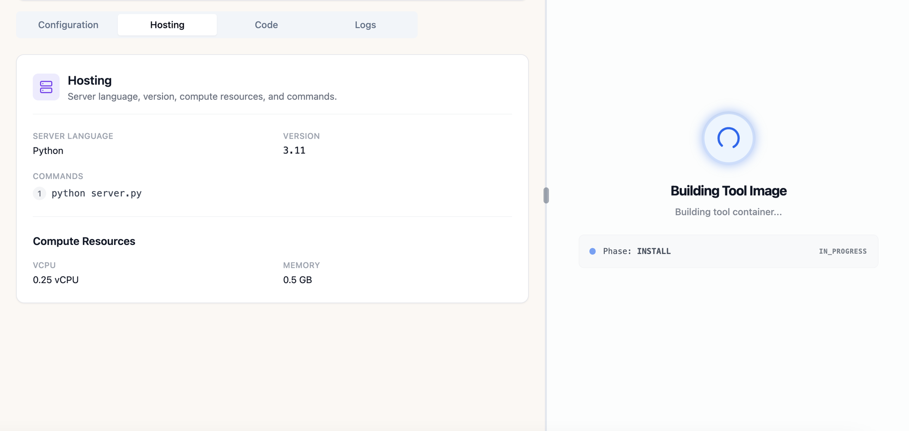Click the building spinner icon
The image size is (909, 431).
tap(728, 138)
